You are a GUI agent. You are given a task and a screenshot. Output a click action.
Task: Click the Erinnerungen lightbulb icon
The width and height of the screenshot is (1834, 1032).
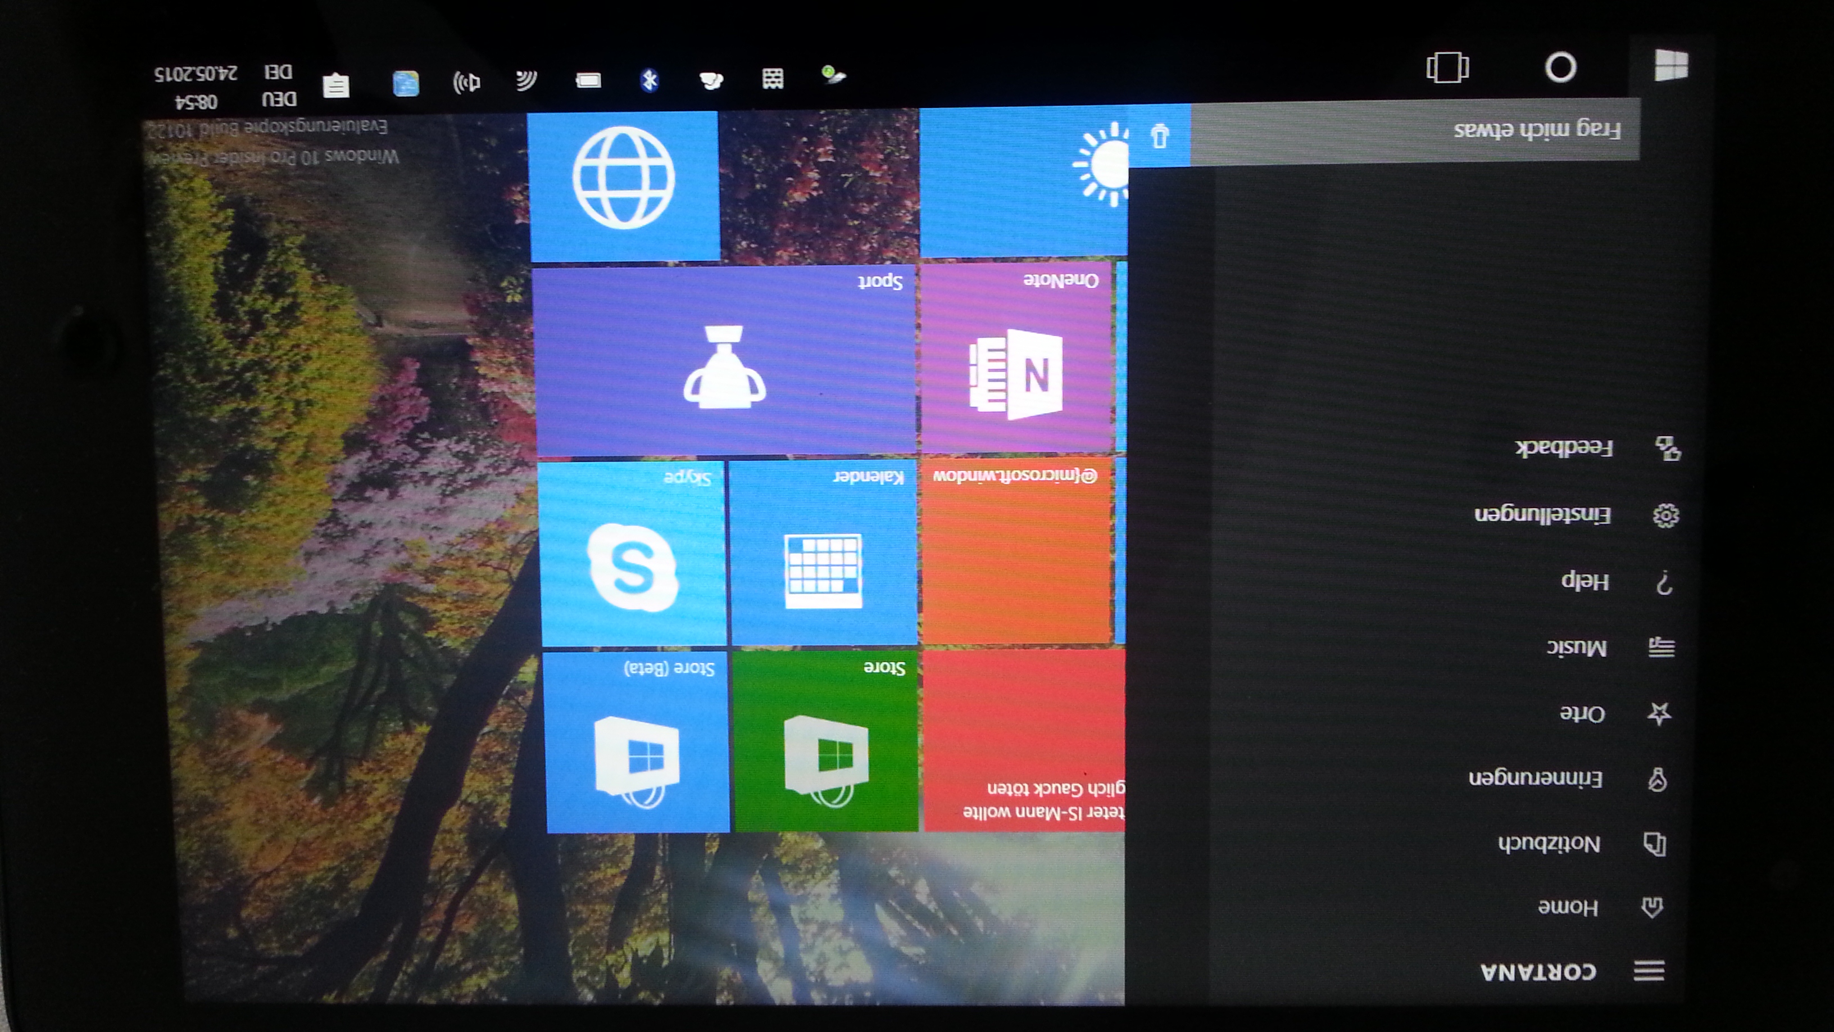point(1658,779)
